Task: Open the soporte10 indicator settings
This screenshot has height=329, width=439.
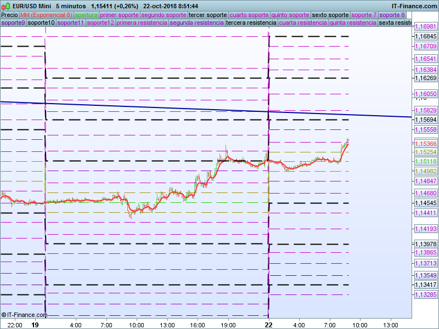Action: [41, 23]
